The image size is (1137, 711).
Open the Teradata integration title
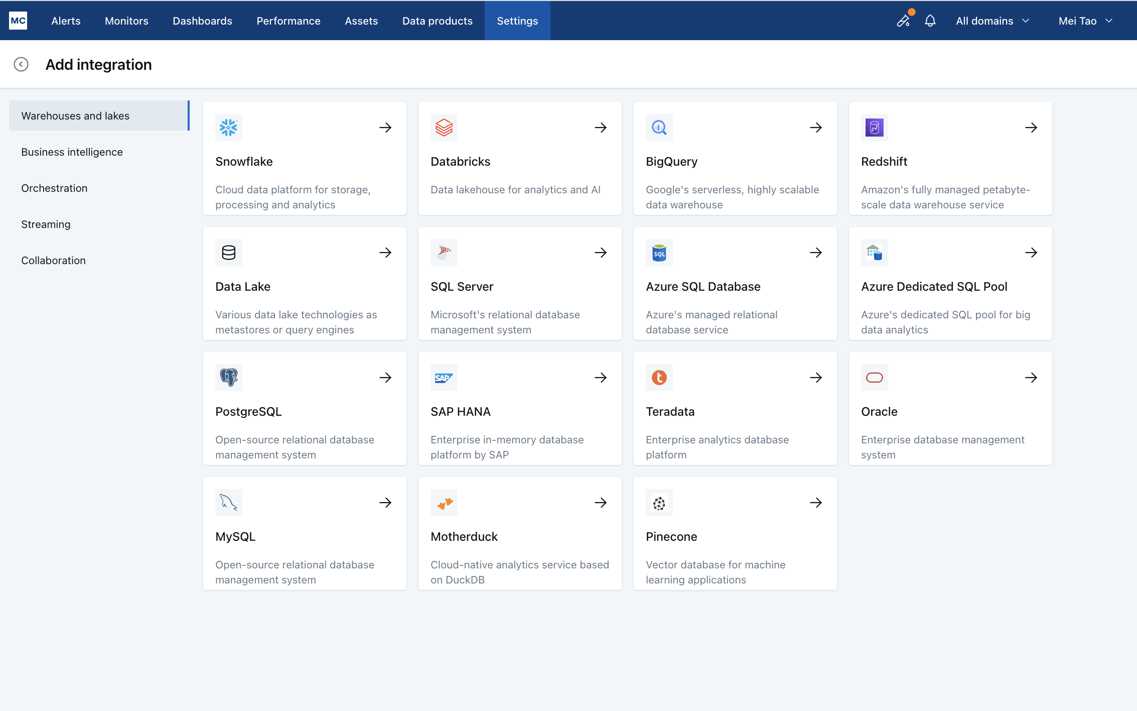(x=670, y=412)
